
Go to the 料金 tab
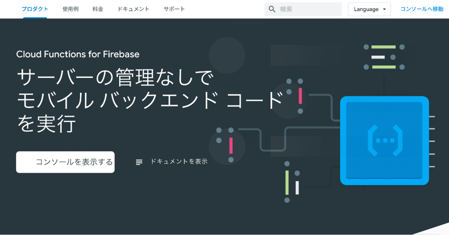[x=98, y=9]
